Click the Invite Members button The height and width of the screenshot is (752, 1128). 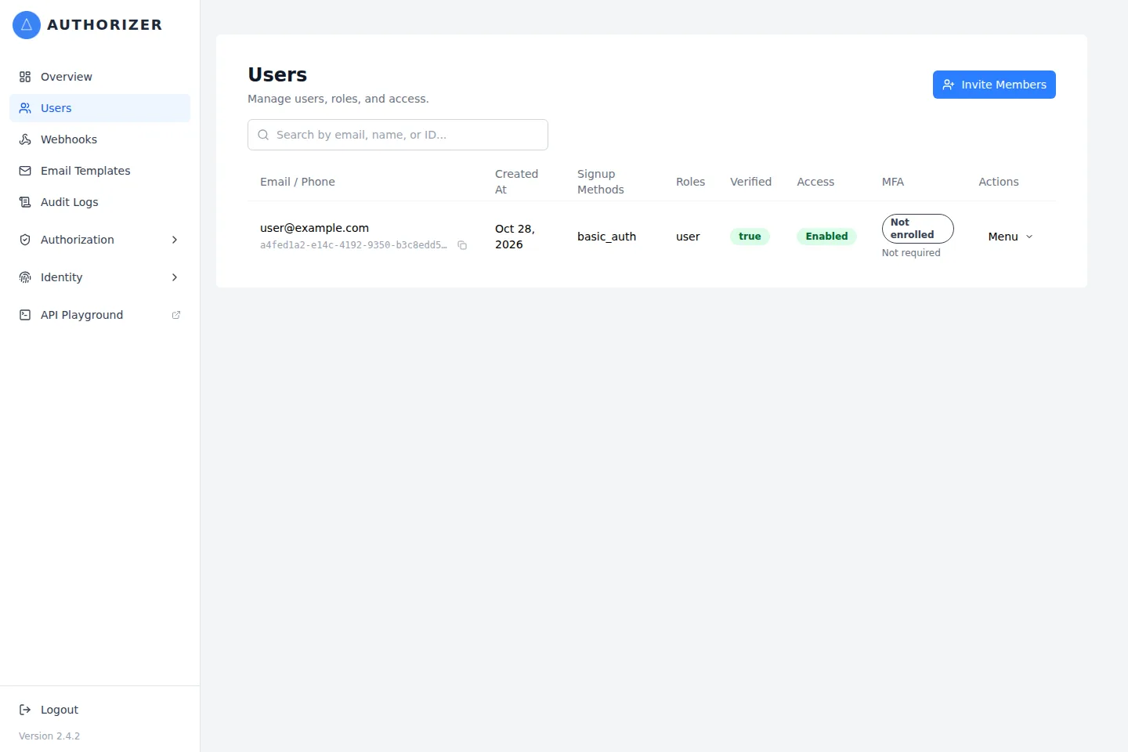point(994,85)
